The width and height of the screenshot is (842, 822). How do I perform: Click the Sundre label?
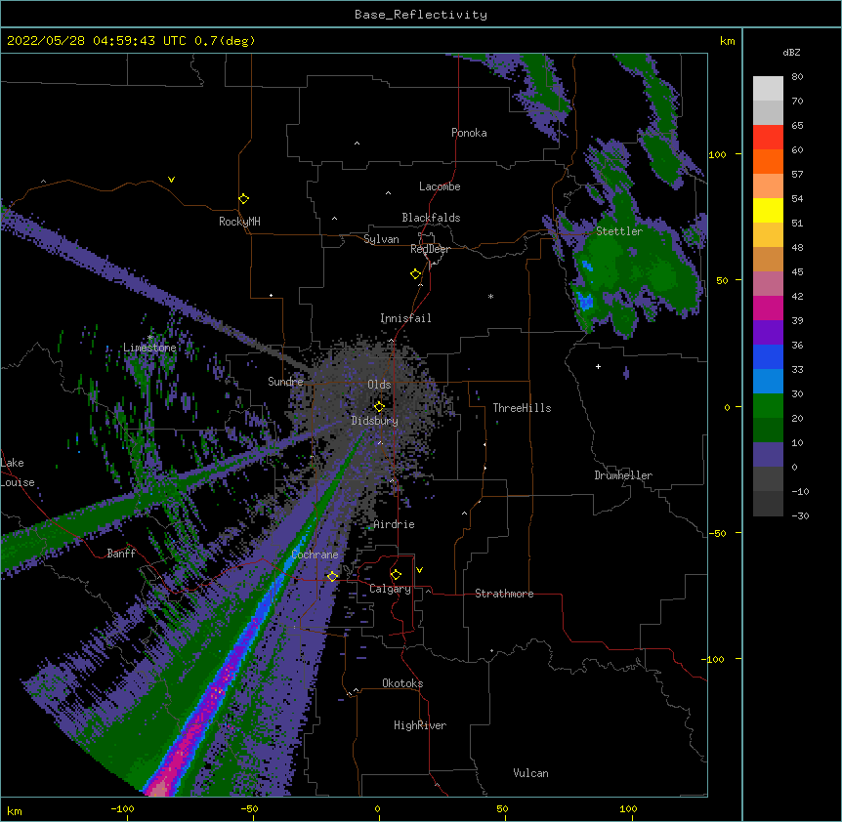[x=285, y=382]
